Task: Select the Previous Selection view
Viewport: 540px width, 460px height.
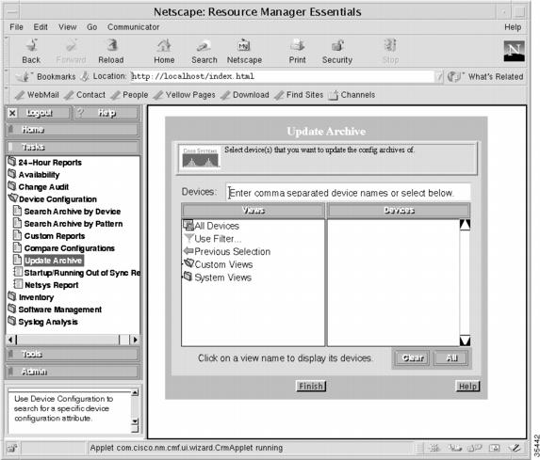Action: (x=227, y=252)
